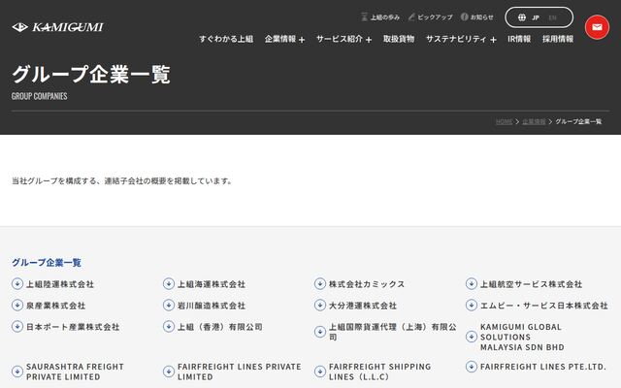Open IR情報 menu item

[x=519, y=39]
